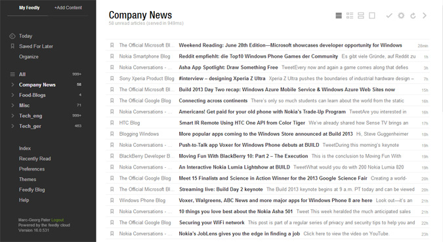Click the All list icon in sidebar
The image size is (443, 242).
pos(12,74)
